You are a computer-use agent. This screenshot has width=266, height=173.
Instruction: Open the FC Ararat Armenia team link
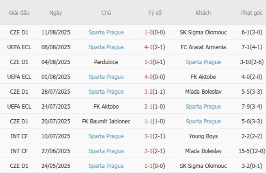coord(203,47)
